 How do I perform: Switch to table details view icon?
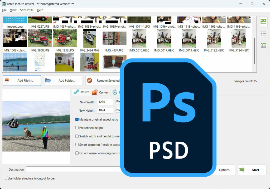pyautogui.click(x=263, y=45)
